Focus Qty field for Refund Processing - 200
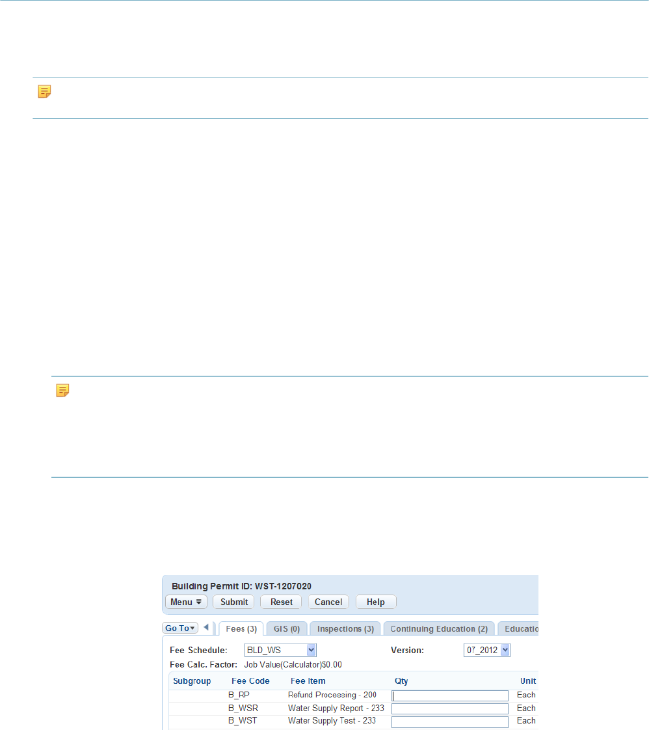 (x=450, y=695)
